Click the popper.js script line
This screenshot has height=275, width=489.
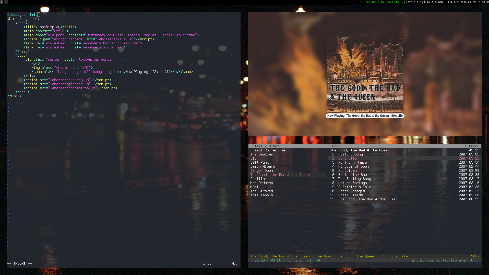[67, 84]
